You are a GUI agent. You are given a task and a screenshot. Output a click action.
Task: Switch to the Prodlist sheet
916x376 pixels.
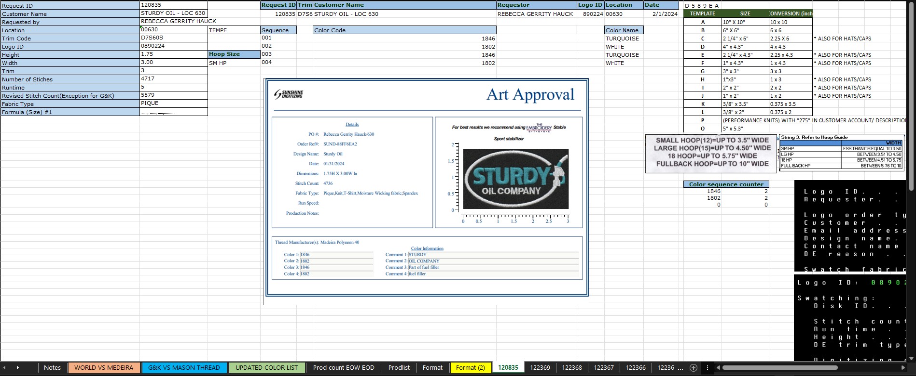coord(399,368)
